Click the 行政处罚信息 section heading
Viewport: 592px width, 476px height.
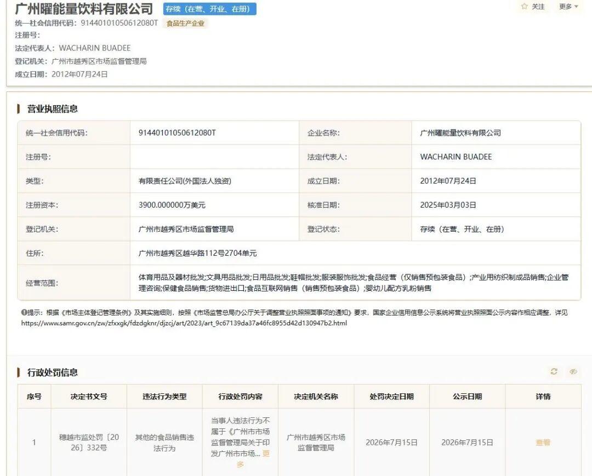pos(52,372)
